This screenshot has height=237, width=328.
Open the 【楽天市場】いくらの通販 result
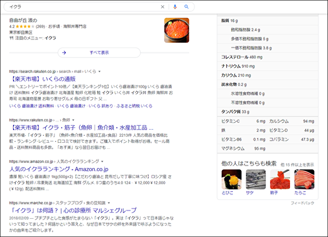(x=42, y=79)
